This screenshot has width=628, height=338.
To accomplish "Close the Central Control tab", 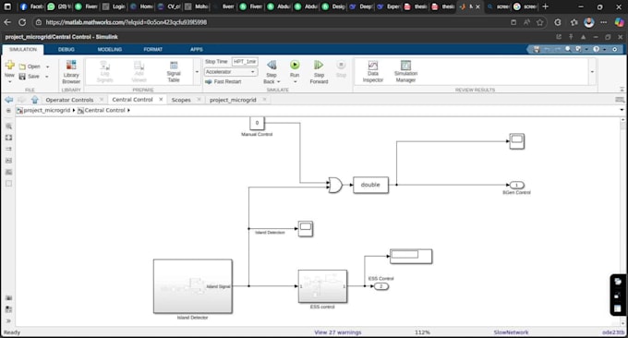I will click(161, 100).
